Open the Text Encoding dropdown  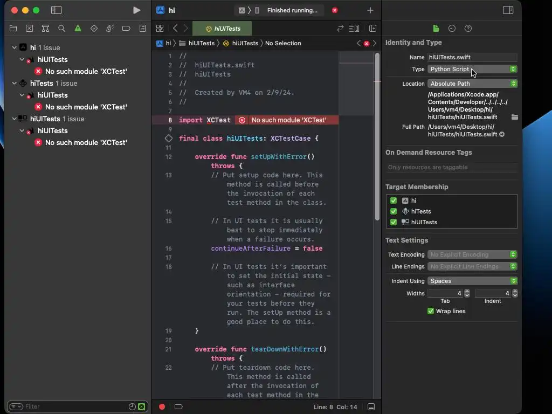tap(472, 254)
